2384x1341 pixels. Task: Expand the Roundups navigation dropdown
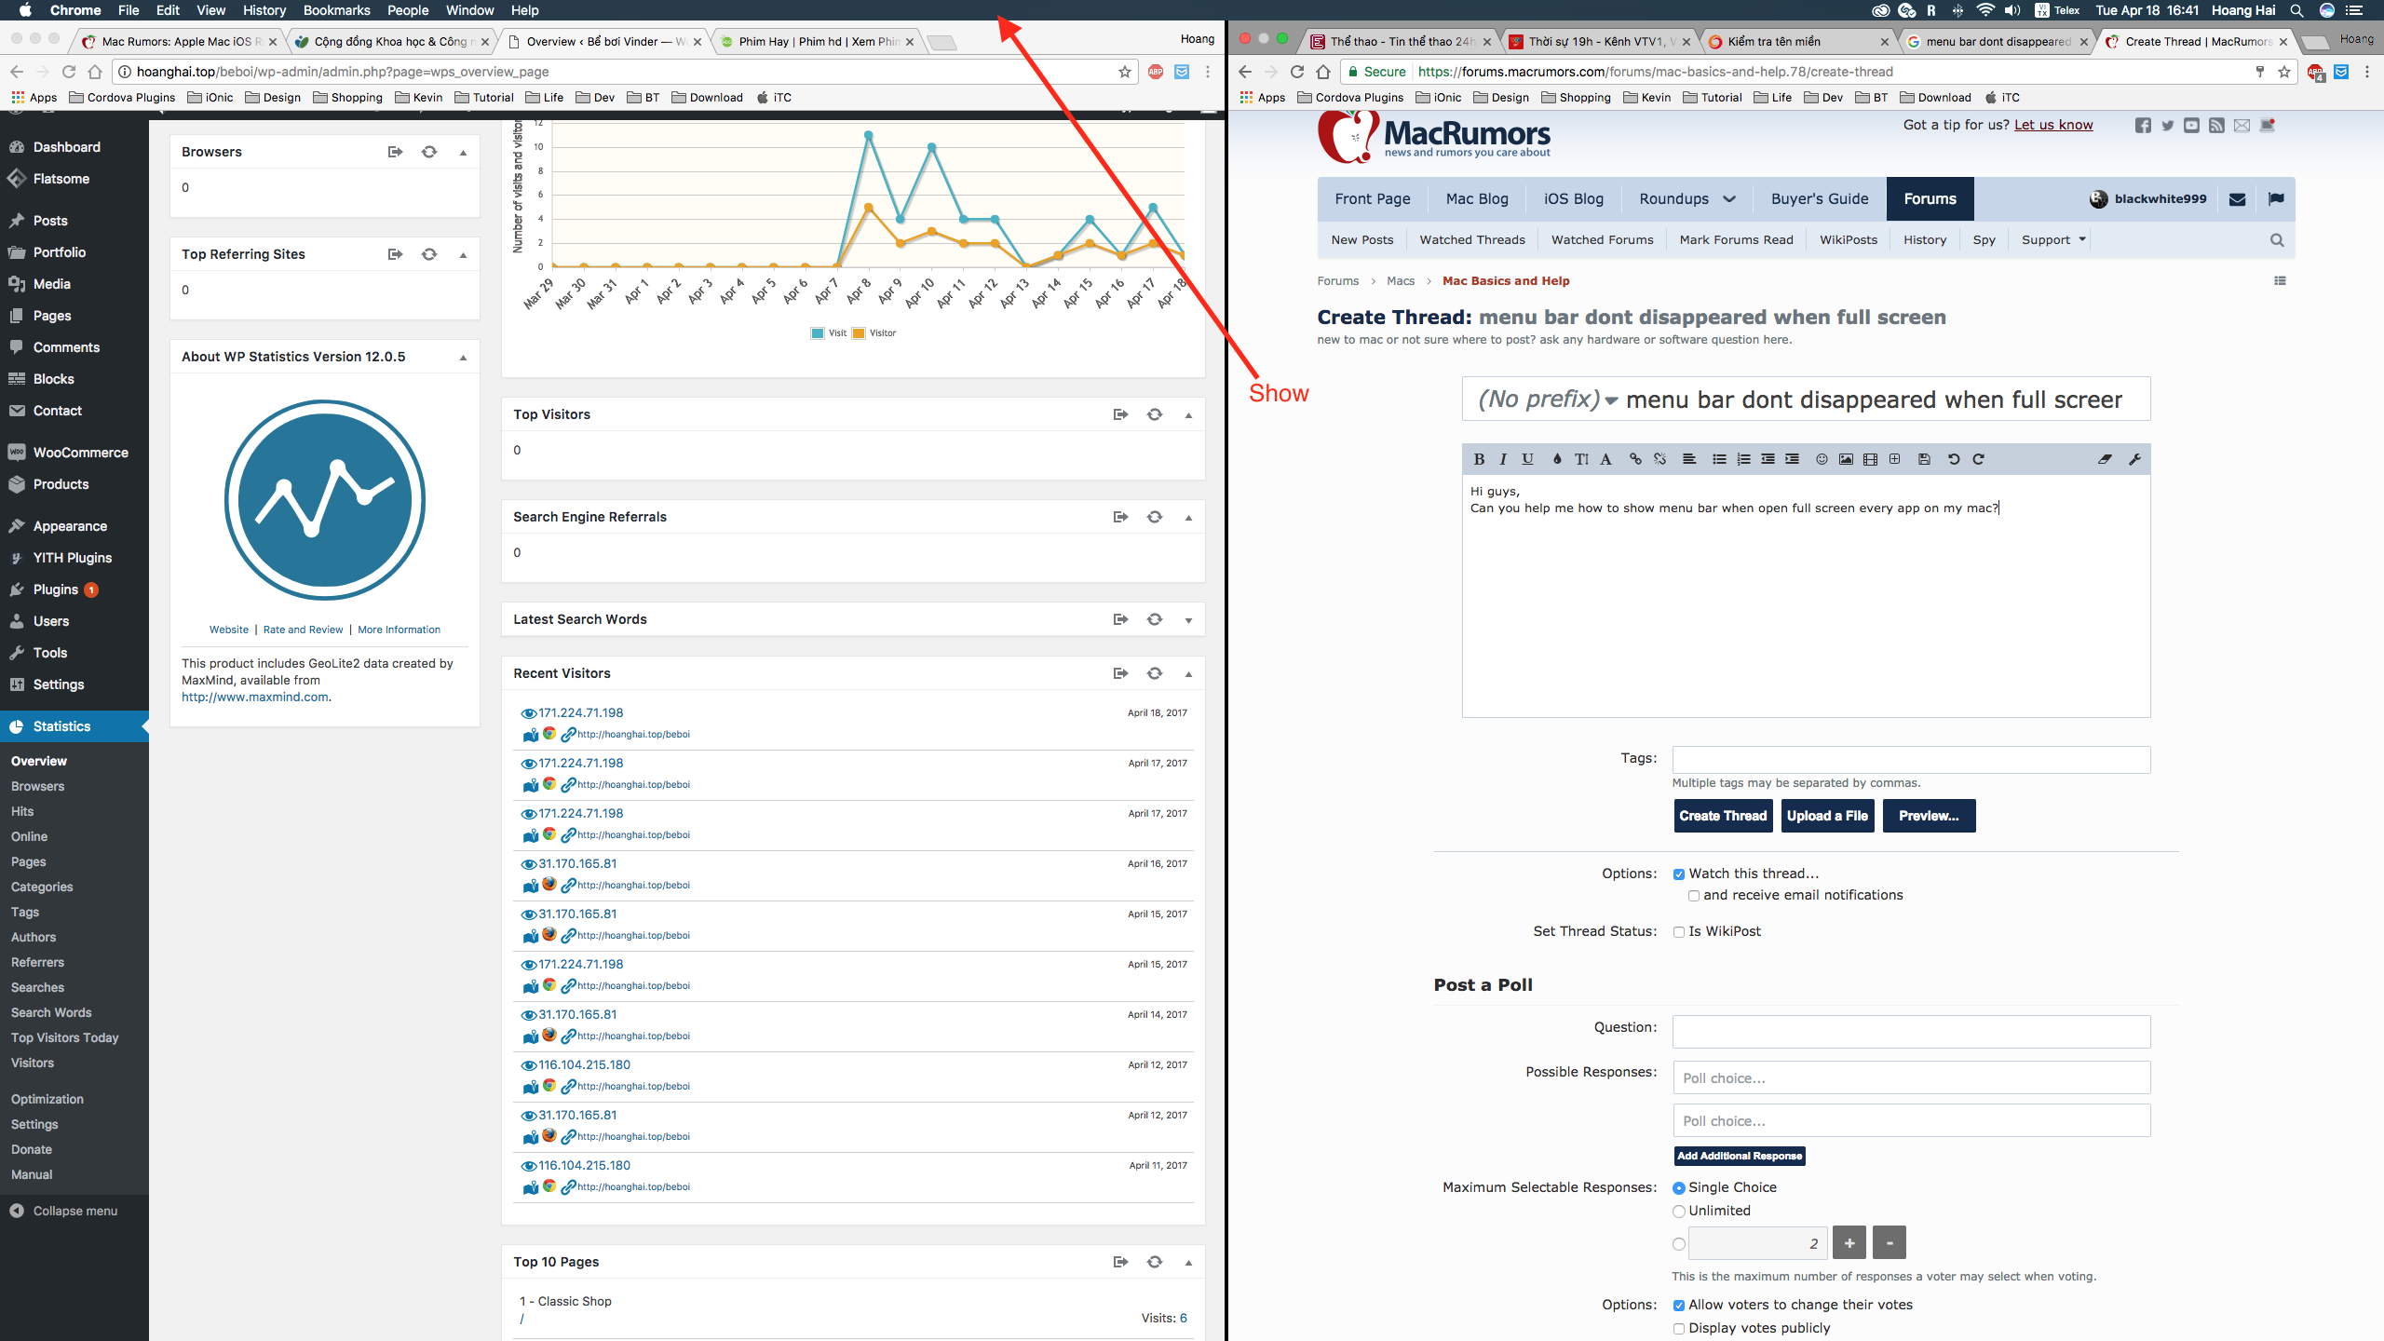point(1729,199)
